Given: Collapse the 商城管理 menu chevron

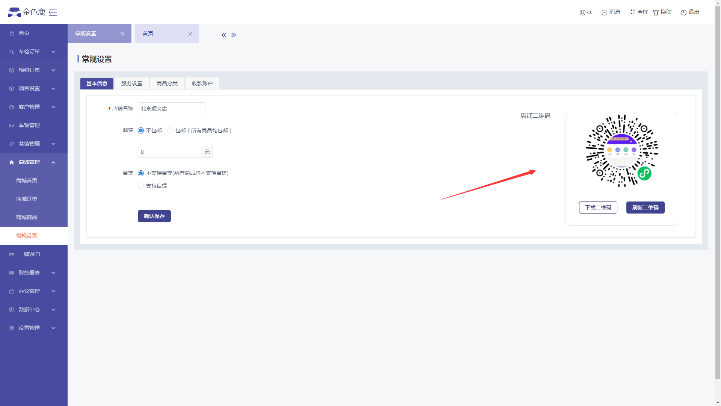Looking at the screenshot, I should pos(53,162).
